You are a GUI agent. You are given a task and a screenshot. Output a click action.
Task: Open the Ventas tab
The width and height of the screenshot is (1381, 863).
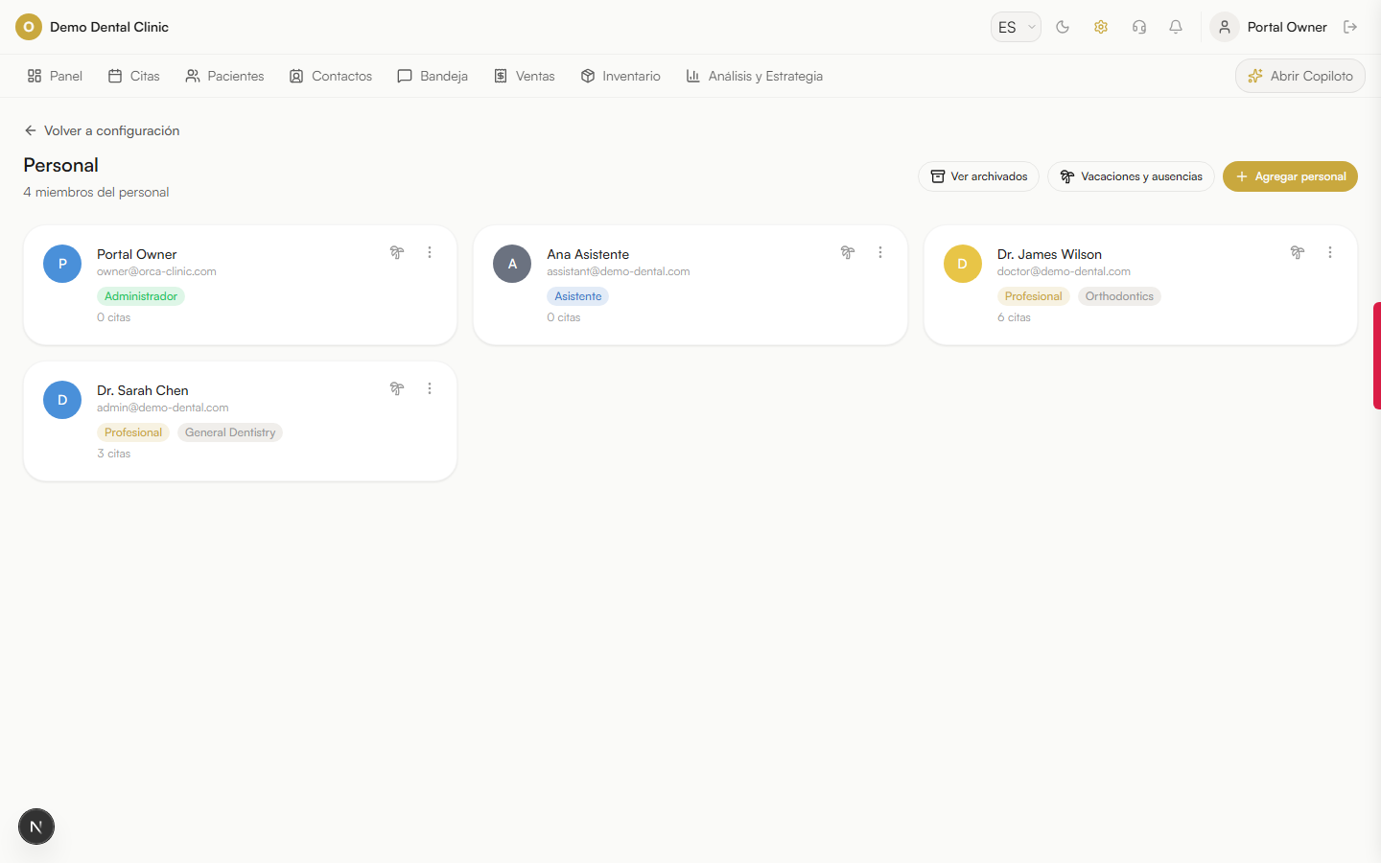coord(525,76)
